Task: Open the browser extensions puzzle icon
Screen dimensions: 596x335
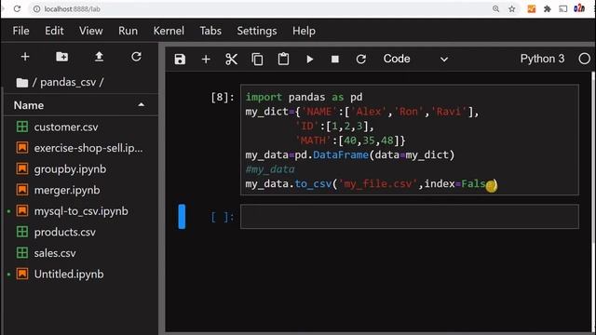Action: click(x=548, y=8)
